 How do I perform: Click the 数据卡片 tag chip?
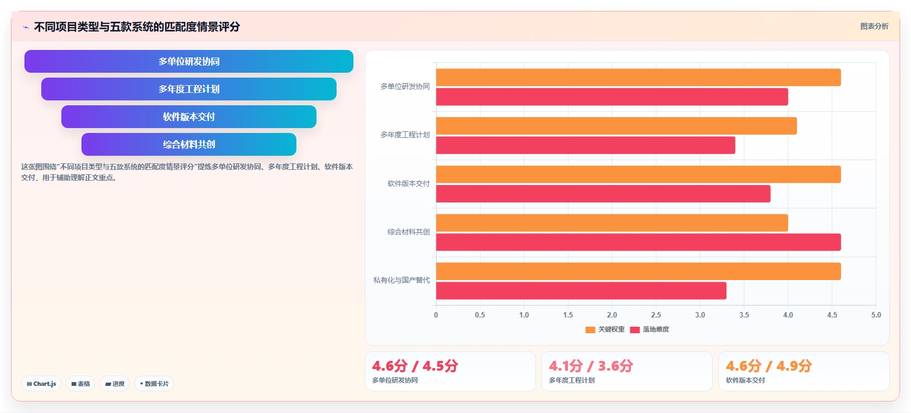(x=154, y=384)
